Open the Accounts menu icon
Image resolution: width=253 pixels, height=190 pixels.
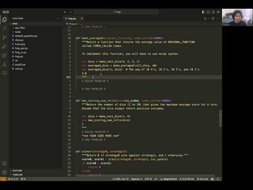tap(4, 163)
